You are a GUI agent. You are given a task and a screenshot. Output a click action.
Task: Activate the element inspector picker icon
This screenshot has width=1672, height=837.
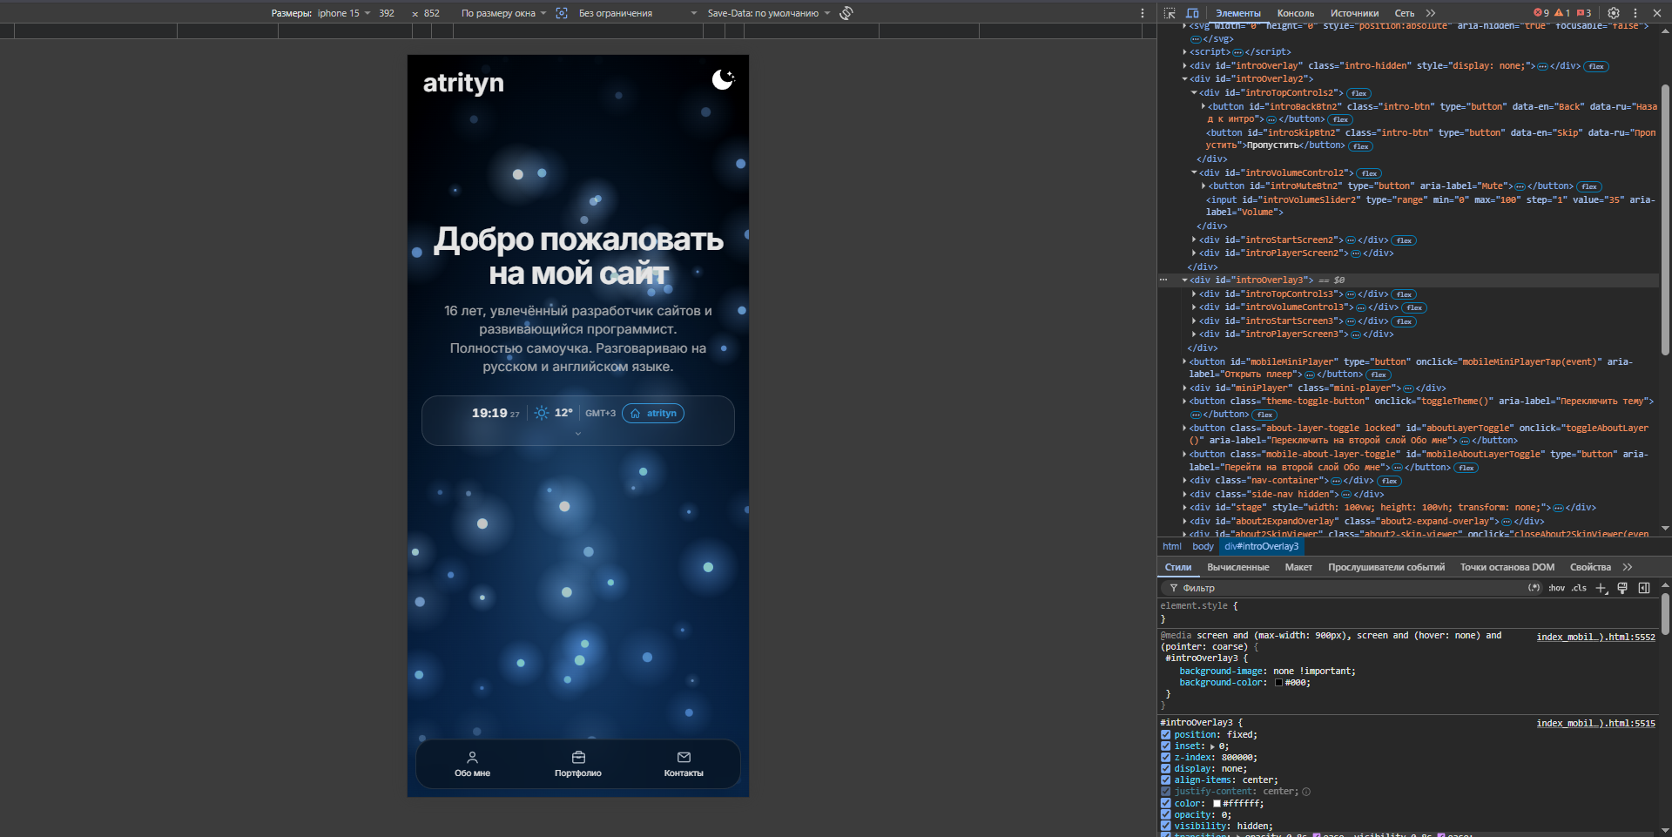coord(1170,13)
